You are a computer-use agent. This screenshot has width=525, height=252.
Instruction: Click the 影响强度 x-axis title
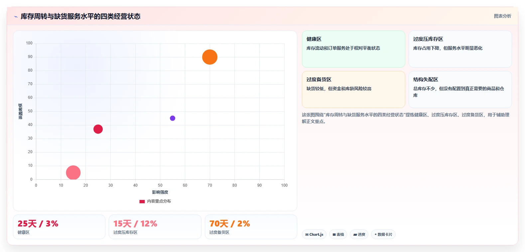coord(160,192)
